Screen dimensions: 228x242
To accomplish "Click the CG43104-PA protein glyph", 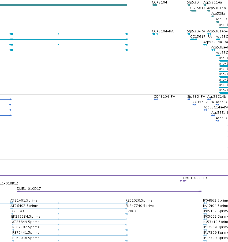I will click(156, 99).
